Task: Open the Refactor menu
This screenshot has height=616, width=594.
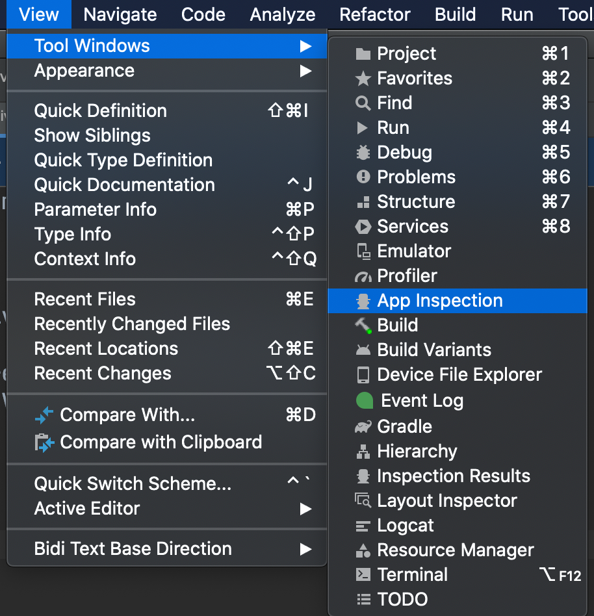Action: 375,15
